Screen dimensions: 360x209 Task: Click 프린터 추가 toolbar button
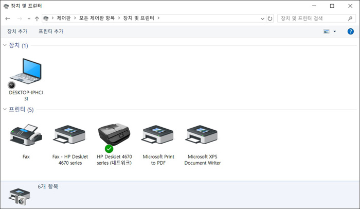pyautogui.click(x=51, y=31)
